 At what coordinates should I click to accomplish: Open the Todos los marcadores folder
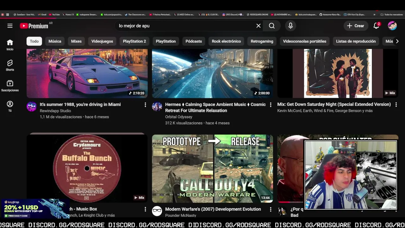[391, 15]
